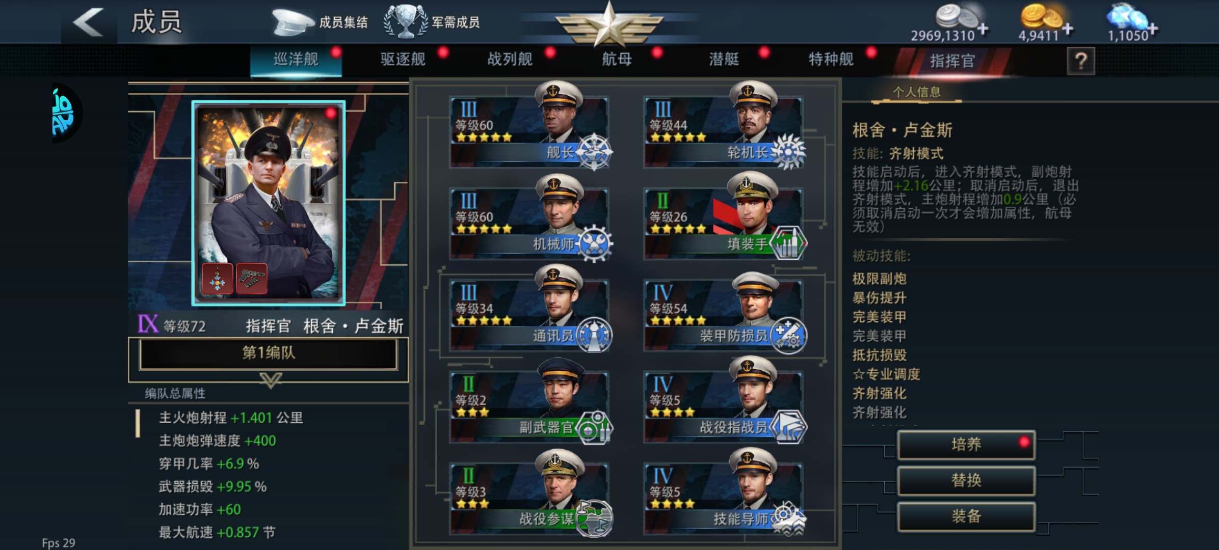Screen dimensions: 1219x550
Task: Expand fleet attributes chevron below 第1编队
Action: click(271, 380)
